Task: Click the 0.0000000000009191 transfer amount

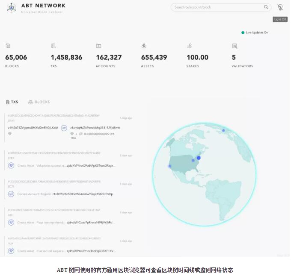Action: 99,134
